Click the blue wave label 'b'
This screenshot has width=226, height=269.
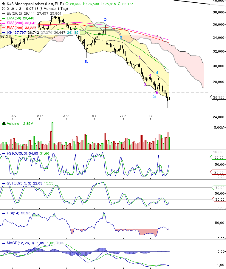[105, 19]
